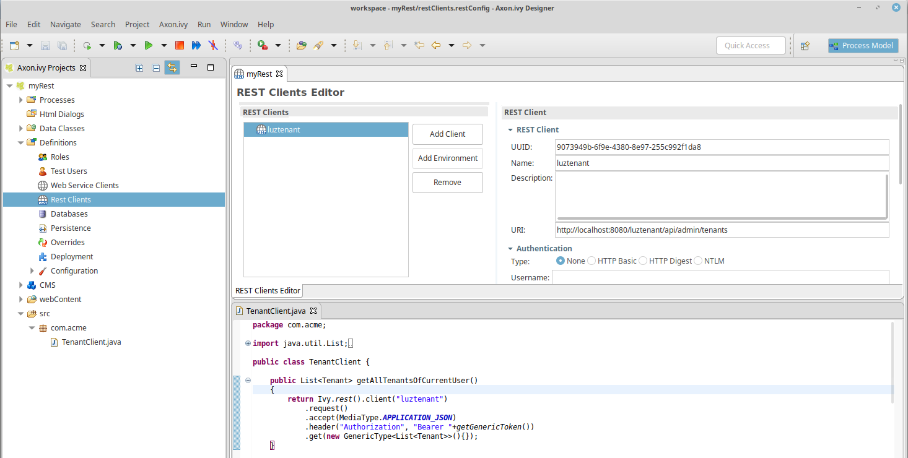Viewport: 908px width, 458px height.
Task: Open the Window menu
Action: tap(234, 24)
